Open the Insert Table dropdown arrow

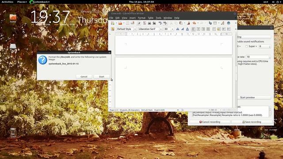click(218, 23)
